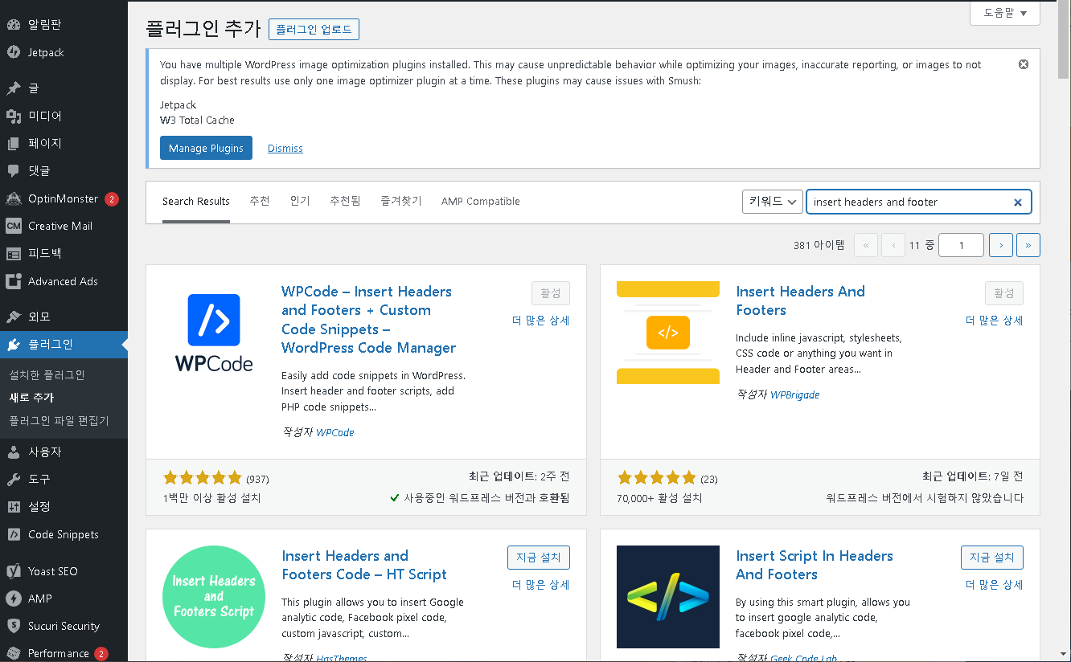1071x662 pixels.
Task: Switch to 인기 popular tab
Action: pos(300,201)
